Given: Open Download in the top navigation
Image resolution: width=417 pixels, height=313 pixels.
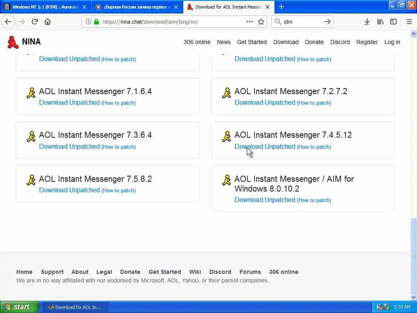Looking at the screenshot, I should tap(285, 42).
